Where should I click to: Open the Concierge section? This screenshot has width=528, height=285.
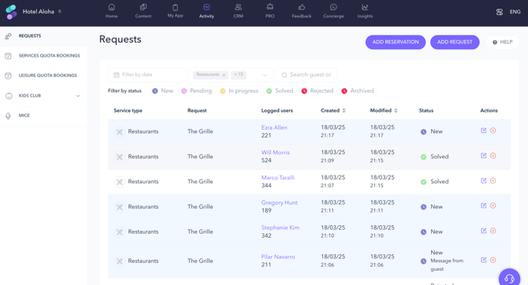point(333,11)
